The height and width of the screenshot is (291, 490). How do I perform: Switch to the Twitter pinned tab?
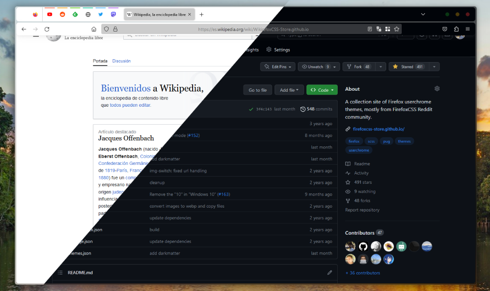tap(100, 15)
